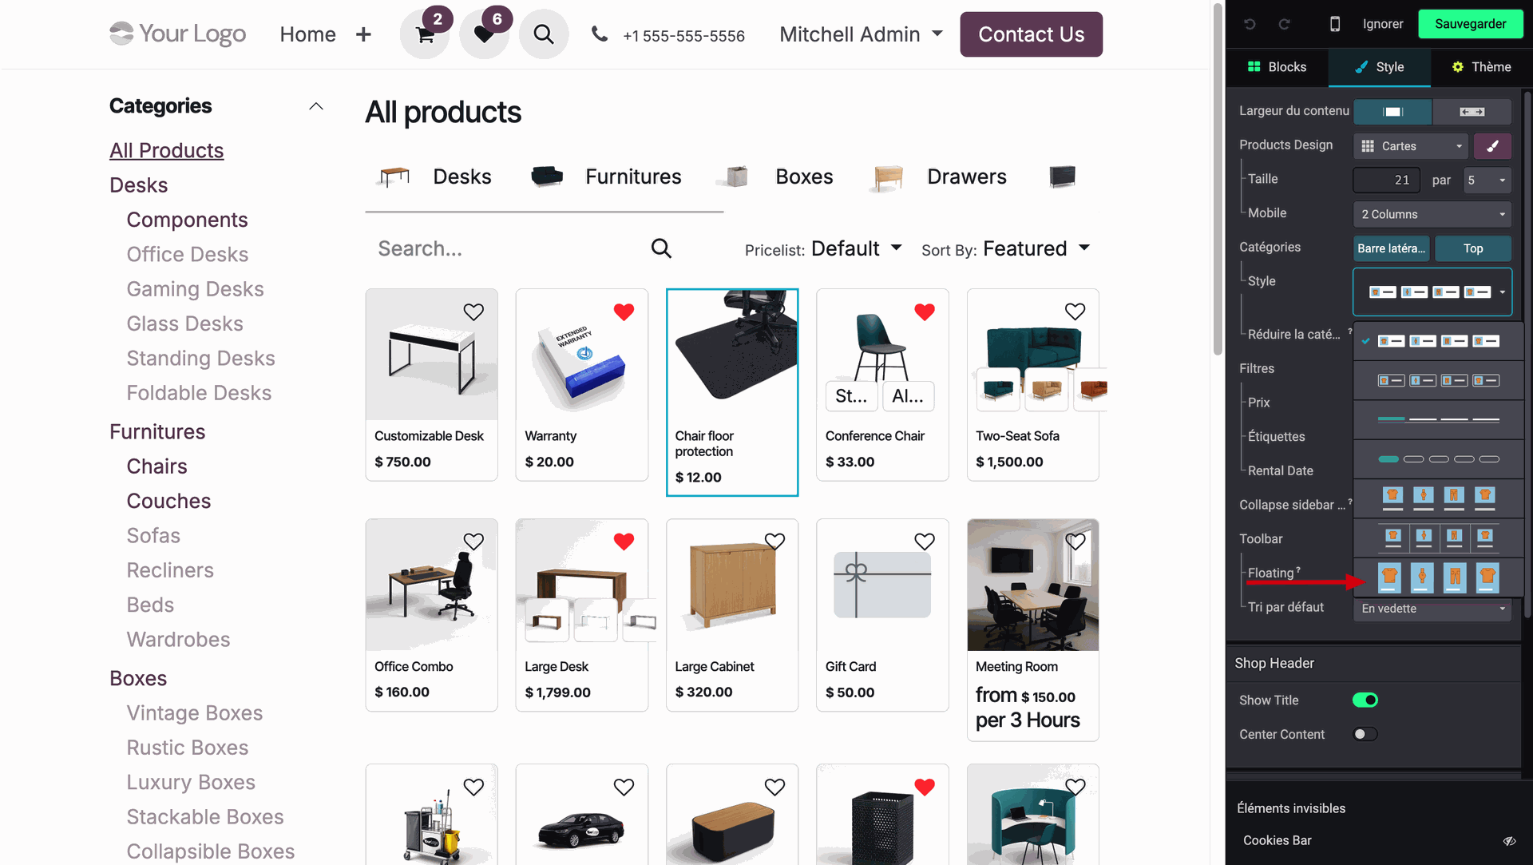Open the shopping cart icon
This screenshot has width=1533, height=865.
[425, 34]
